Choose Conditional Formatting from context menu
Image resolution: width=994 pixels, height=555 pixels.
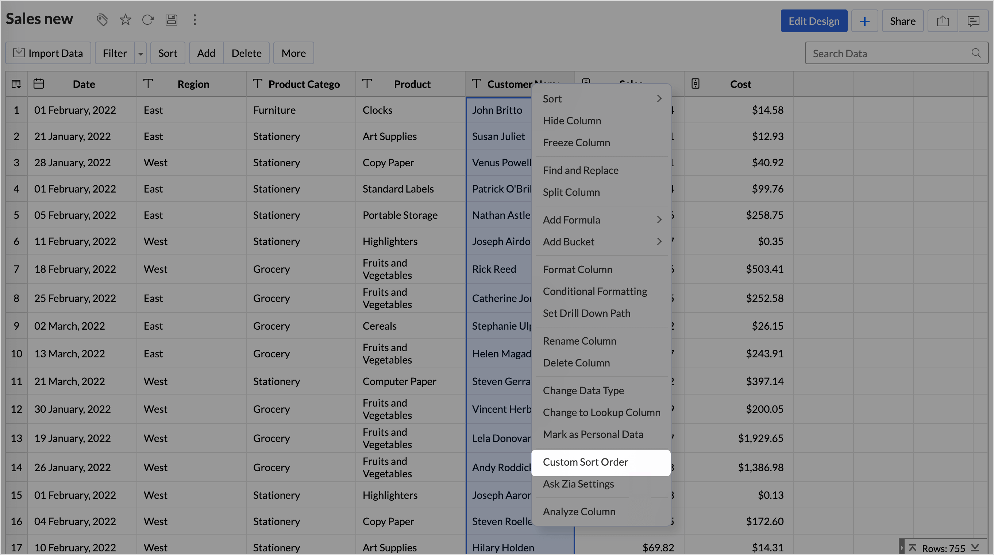point(595,292)
